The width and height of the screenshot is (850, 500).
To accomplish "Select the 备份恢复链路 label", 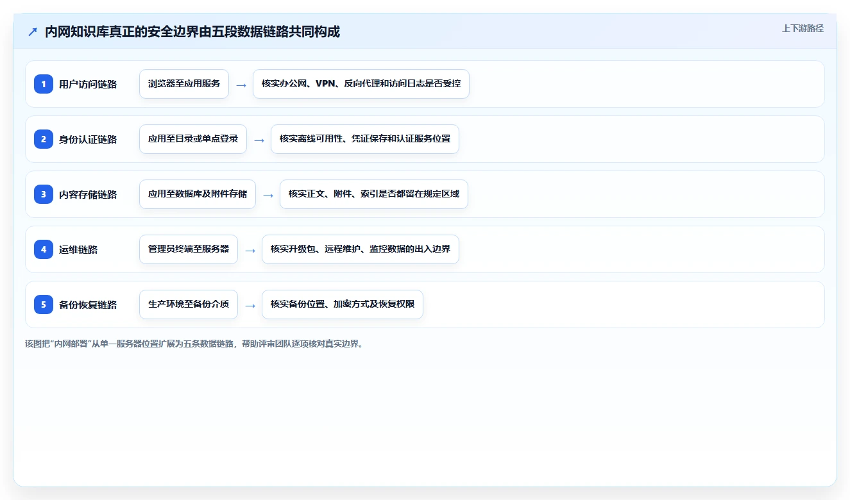I will 88,304.
